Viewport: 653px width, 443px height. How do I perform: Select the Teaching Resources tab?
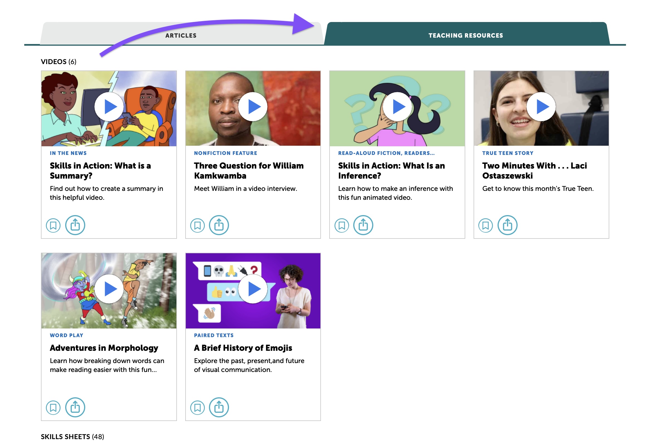[x=466, y=35]
